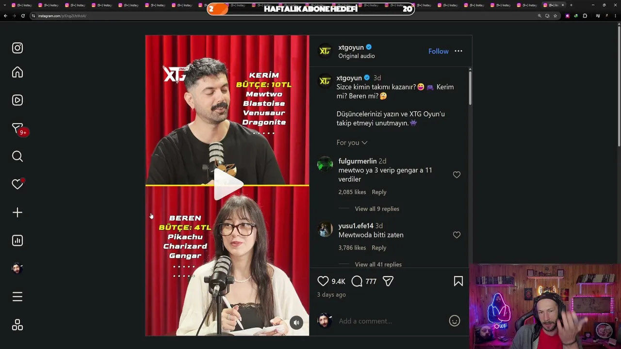Open the Reels section in sidebar

click(x=17, y=100)
